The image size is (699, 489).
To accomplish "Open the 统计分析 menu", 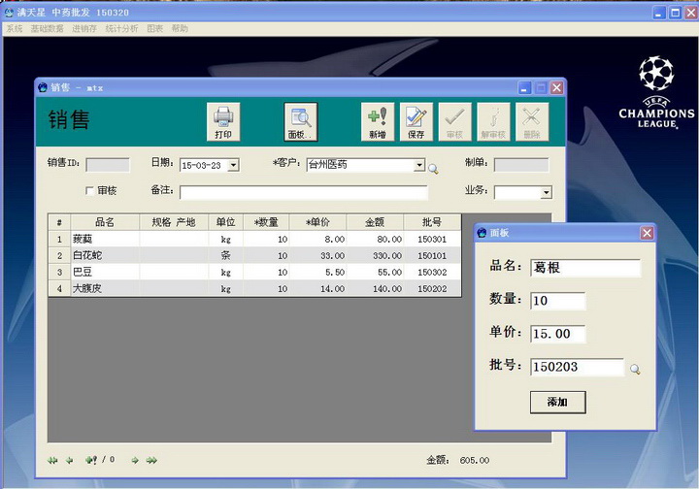I will [121, 28].
